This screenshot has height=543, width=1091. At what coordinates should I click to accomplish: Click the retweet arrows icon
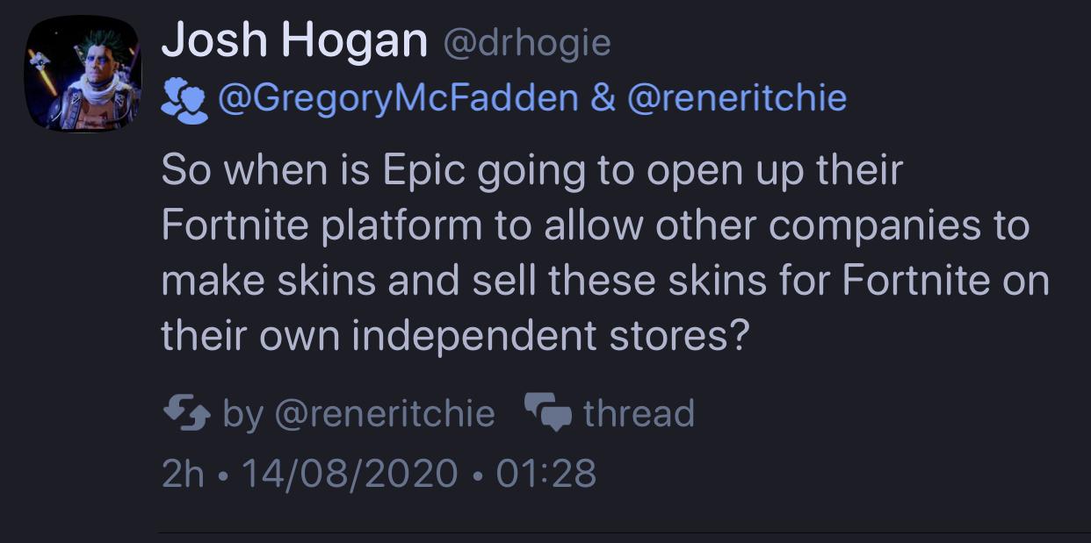[186, 413]
